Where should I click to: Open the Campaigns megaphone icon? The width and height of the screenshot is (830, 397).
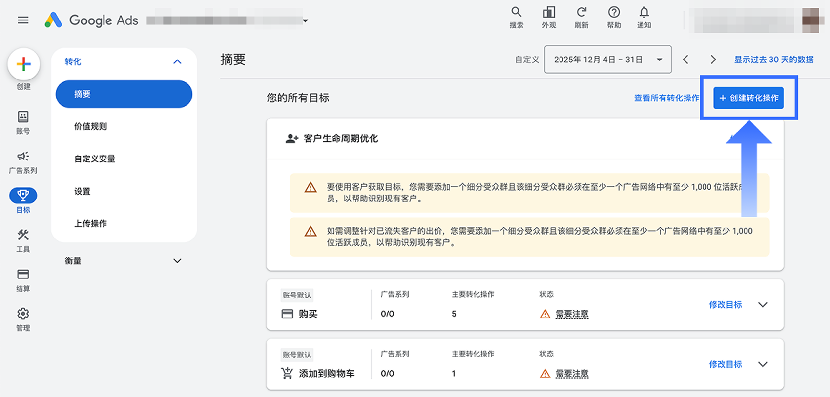23,157
